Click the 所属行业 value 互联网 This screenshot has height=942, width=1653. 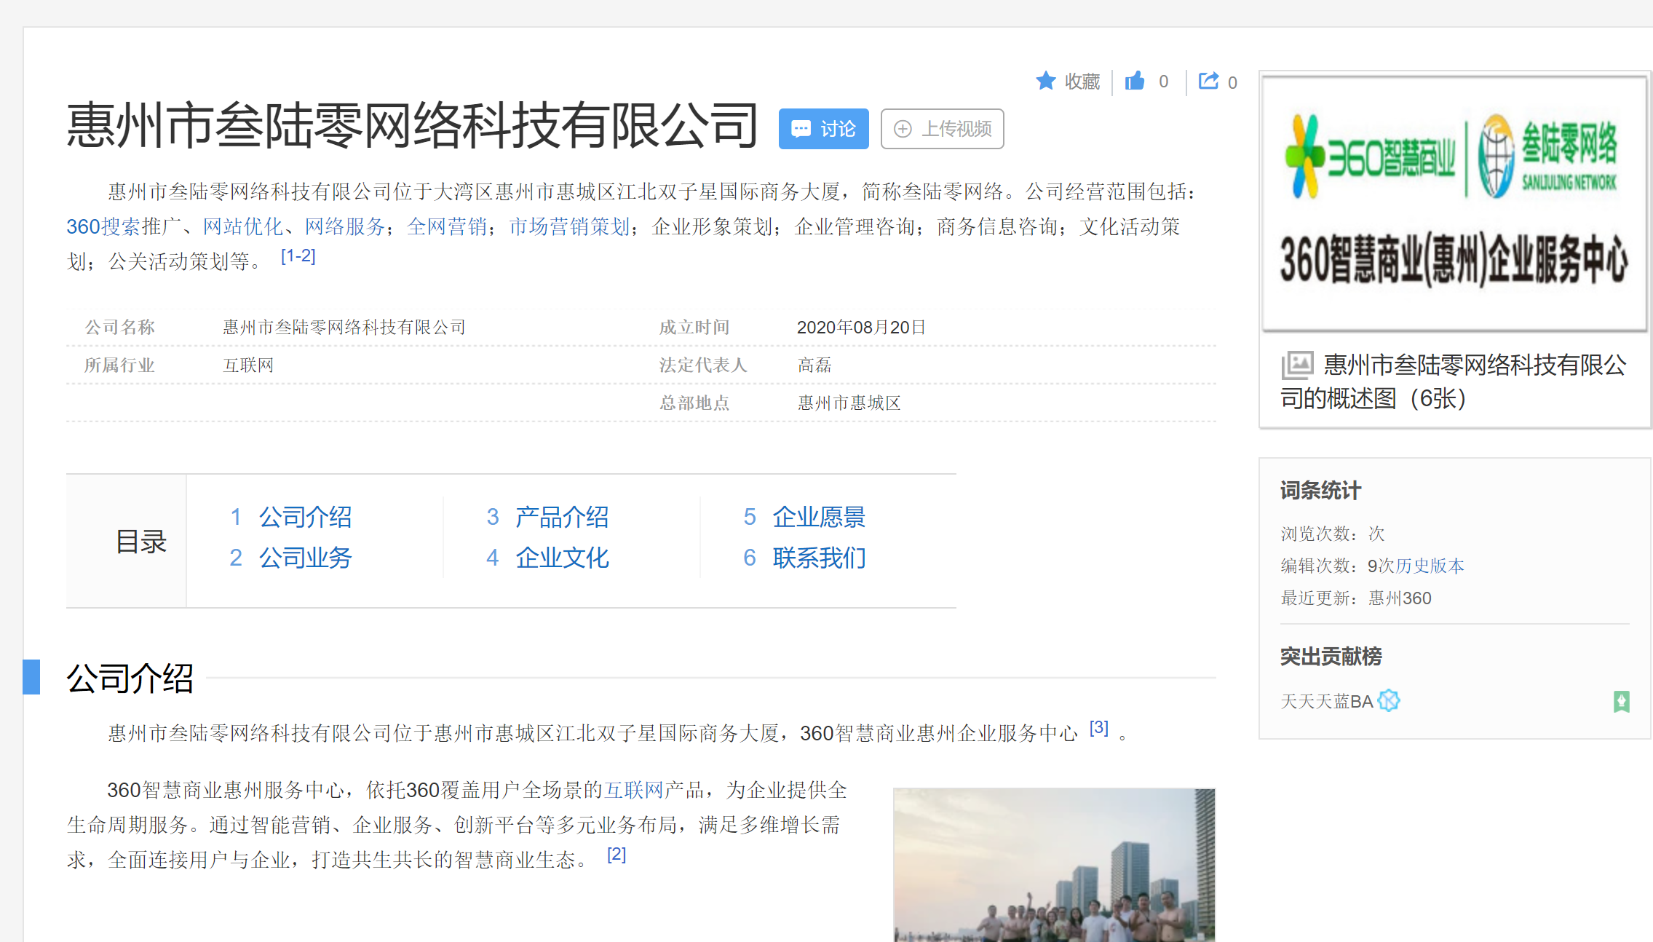[x=248, y=365]
